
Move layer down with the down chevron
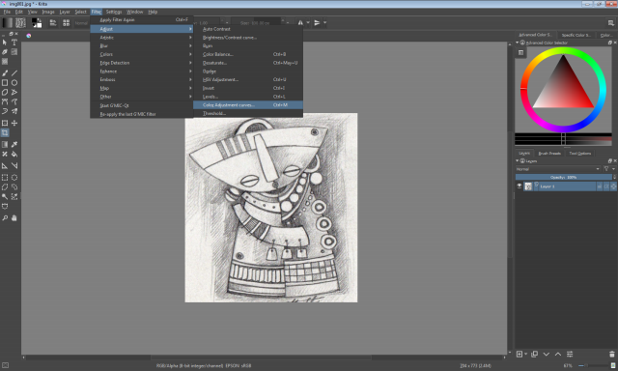(547, 354)
